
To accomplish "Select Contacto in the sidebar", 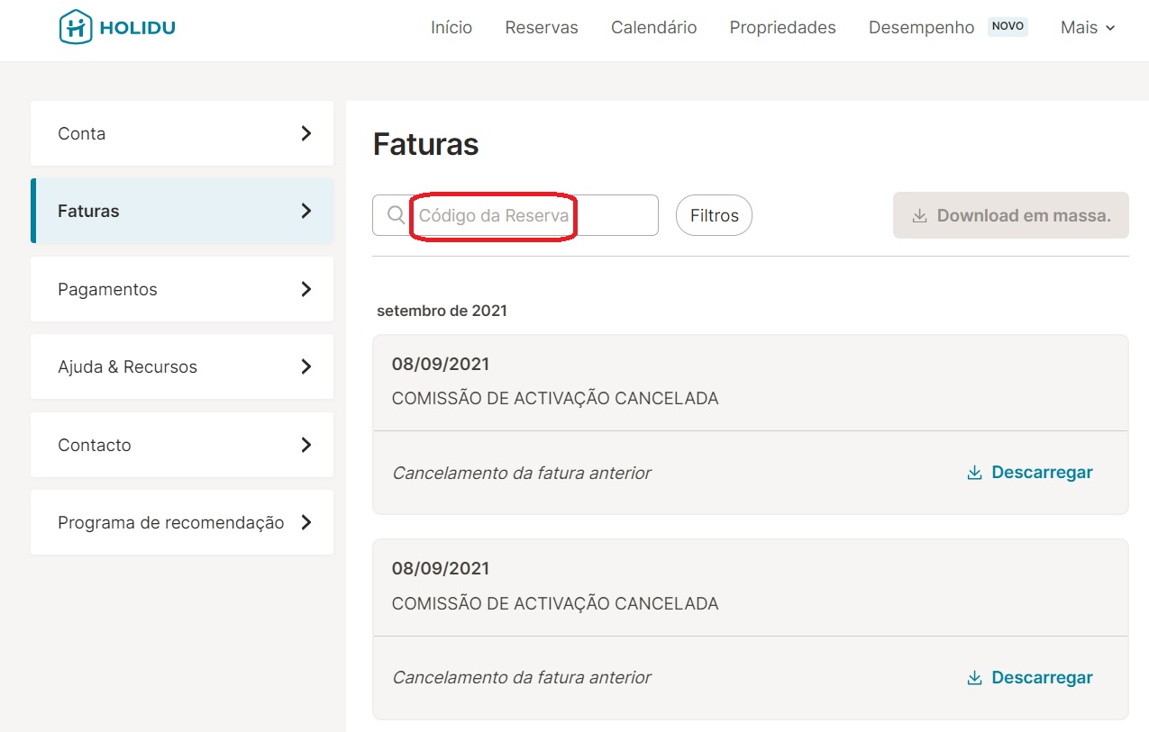I will [95, 445].
